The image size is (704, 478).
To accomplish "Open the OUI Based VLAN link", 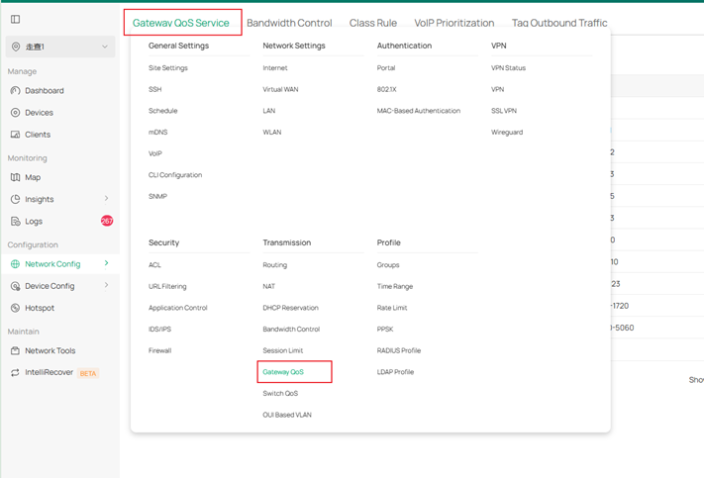I will click(x=287, y=415).
